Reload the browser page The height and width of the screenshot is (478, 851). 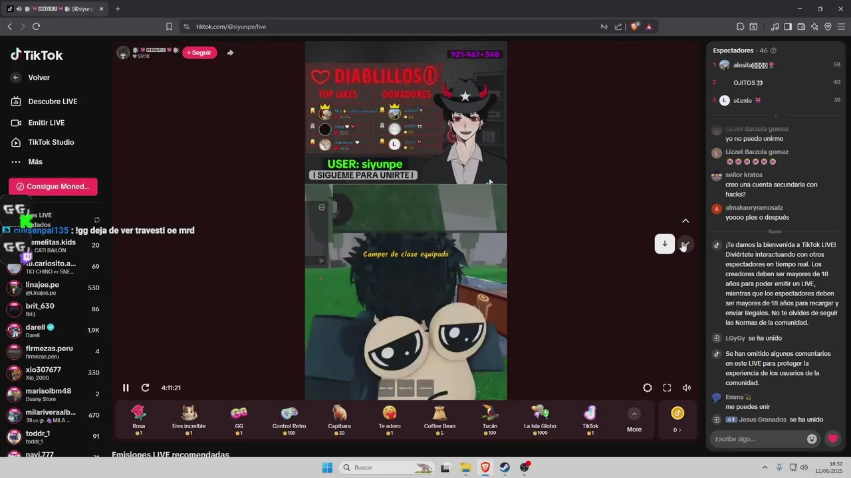(x=36, y=27)
